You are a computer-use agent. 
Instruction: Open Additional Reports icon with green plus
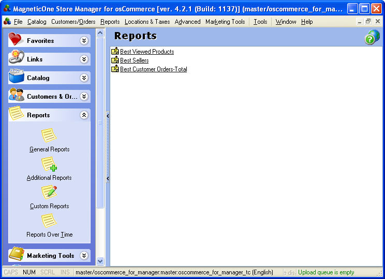(x=49, y=164)
